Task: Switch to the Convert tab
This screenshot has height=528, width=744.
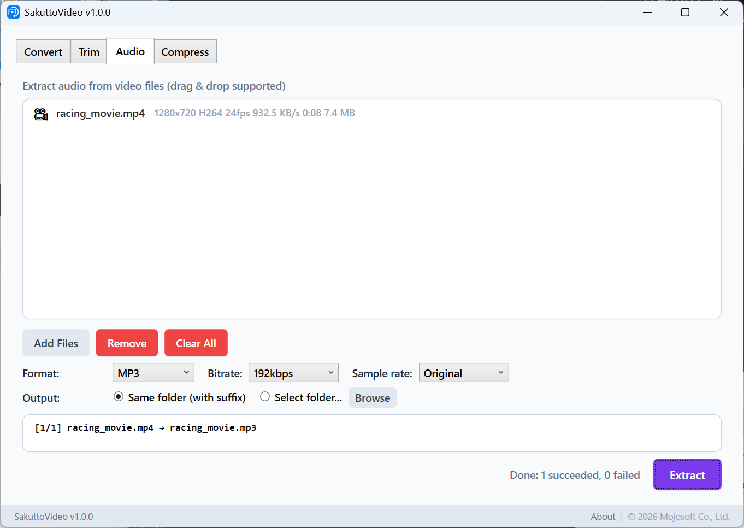Action: click(x=43, y=52)
